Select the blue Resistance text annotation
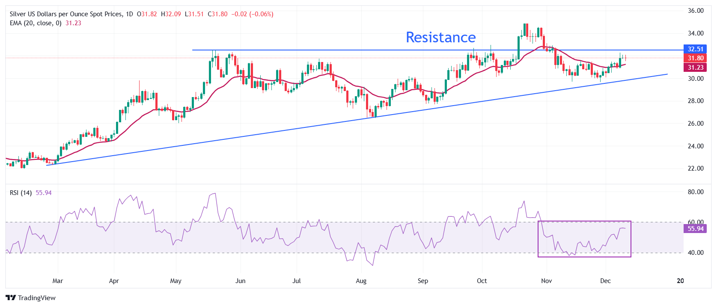Image resolution: width=717 pixels, height=307 pixels. tap(440, 38)
